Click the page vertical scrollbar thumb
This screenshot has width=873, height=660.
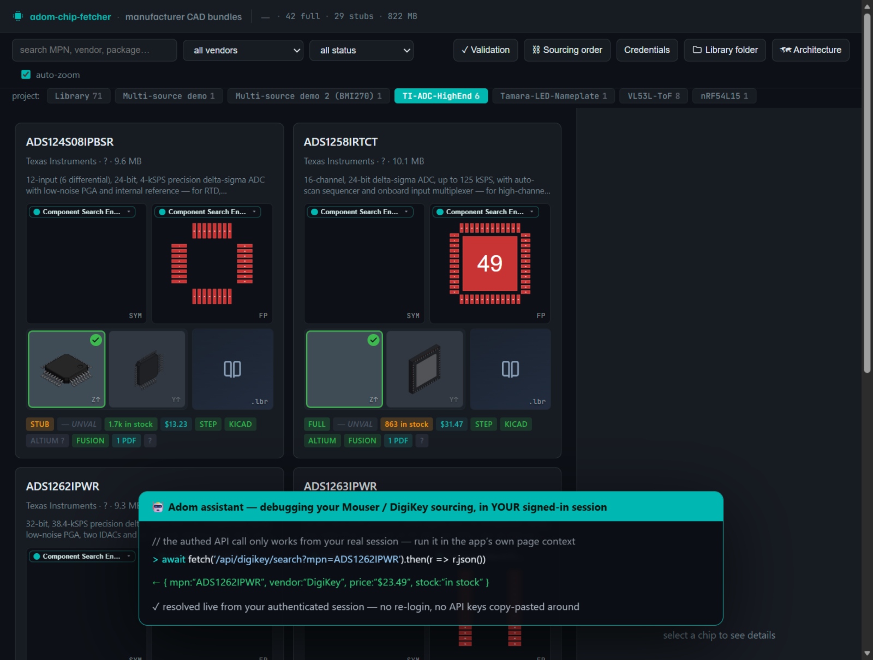pos(867,193)
